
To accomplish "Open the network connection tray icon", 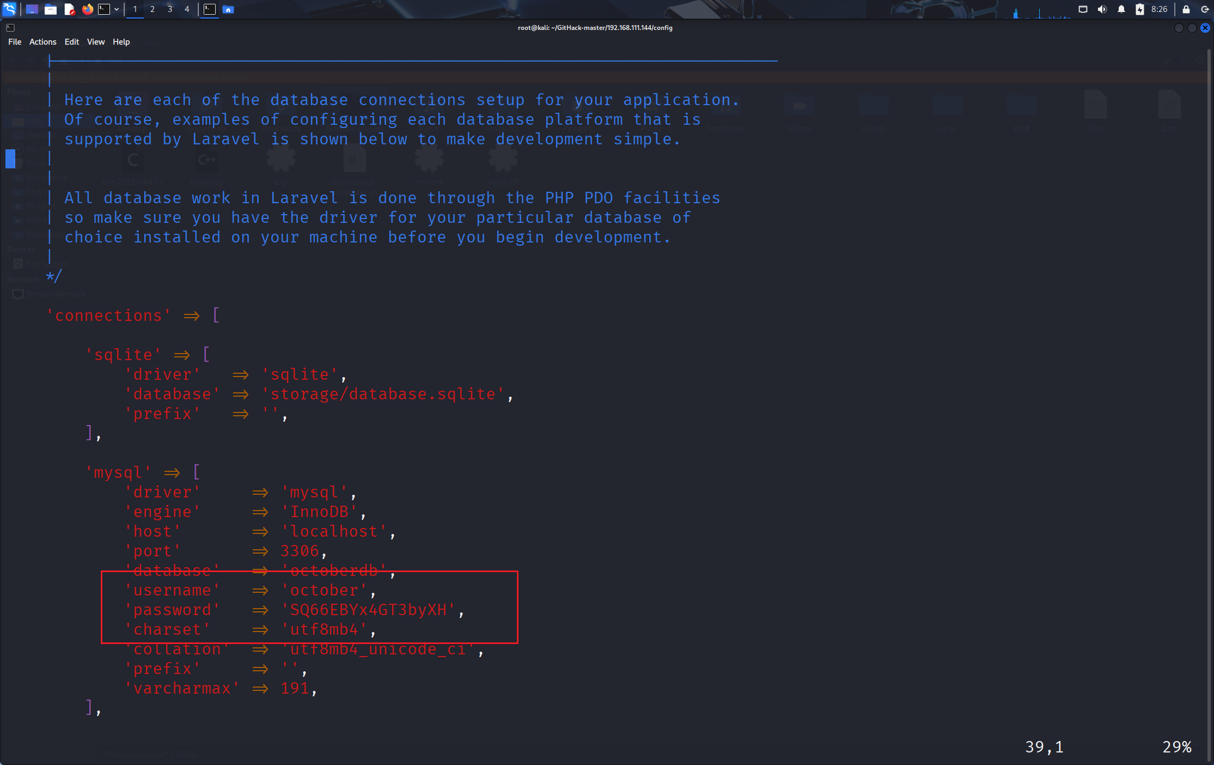I will (x=1083, y=9).
